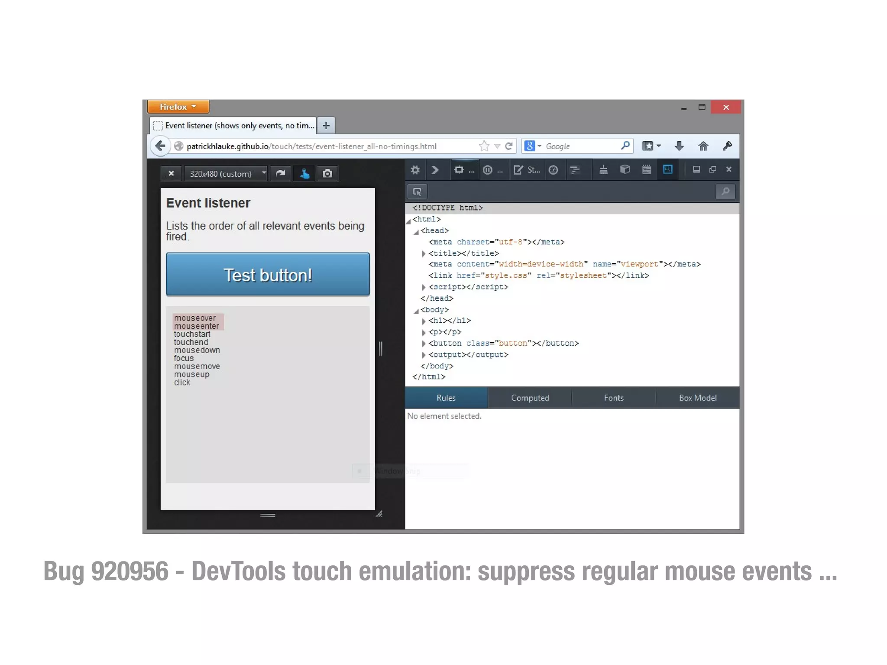887x665 pixels.
Task: Close the developer tools panel
Action: pyautogui.click(x=729, y=169)
